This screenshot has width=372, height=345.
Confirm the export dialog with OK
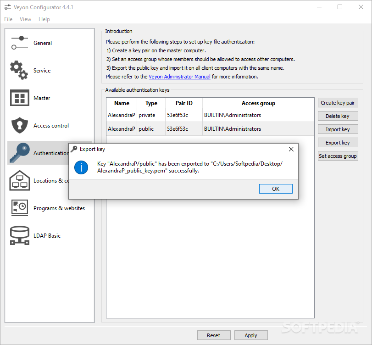coord(276,189)
